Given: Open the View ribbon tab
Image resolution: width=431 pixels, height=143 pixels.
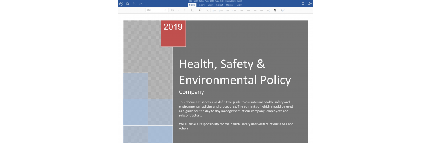Looking at the screenshot, I should click(x=239, y=5).
